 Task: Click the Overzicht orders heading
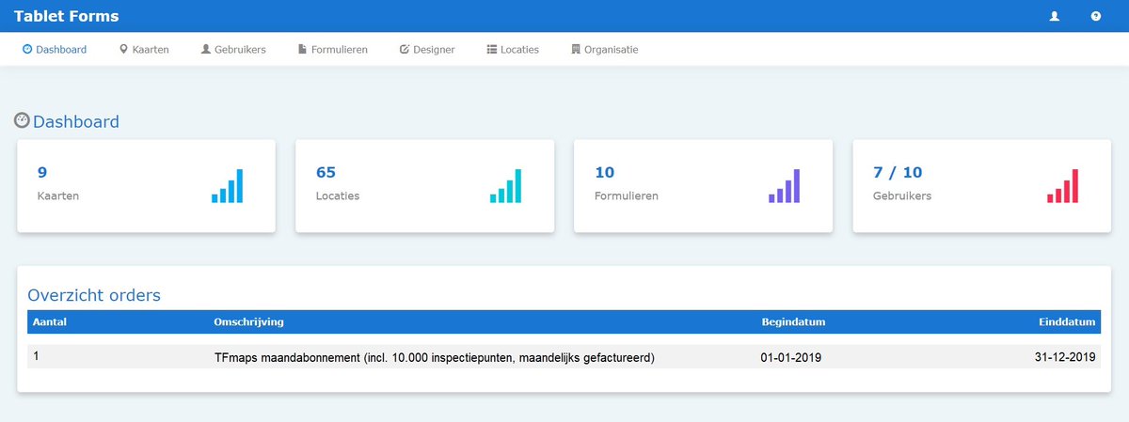94,295
